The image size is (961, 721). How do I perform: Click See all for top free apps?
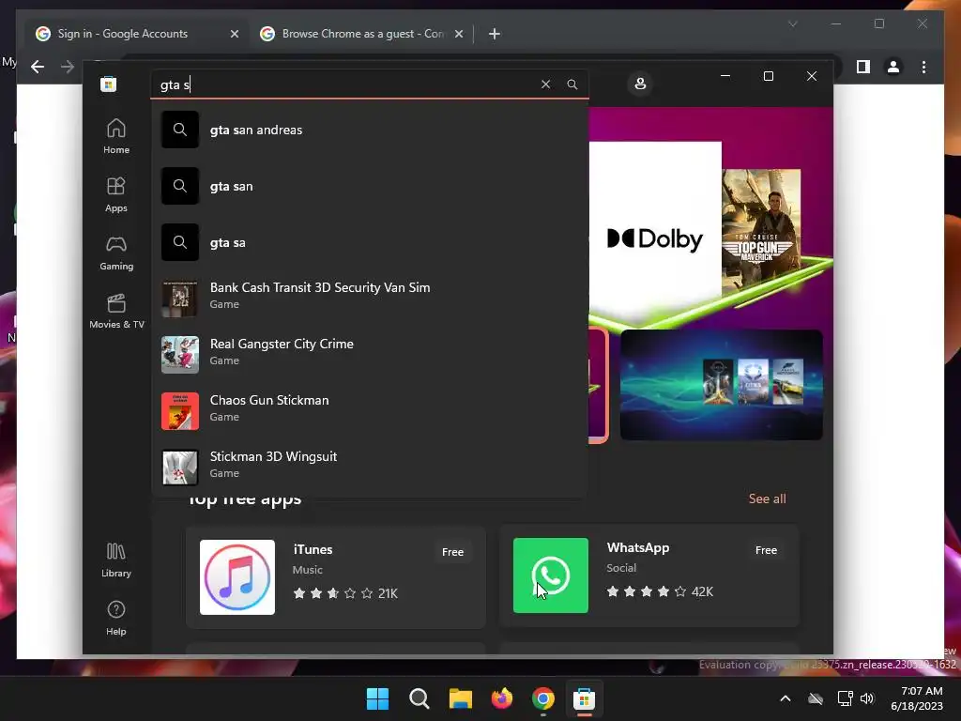(767, 499)
